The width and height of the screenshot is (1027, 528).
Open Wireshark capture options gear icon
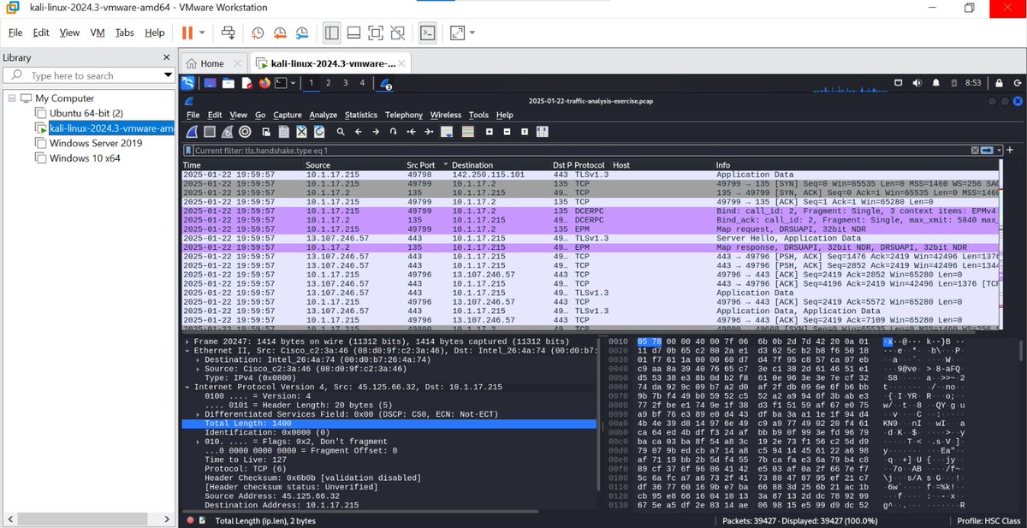pos(245,132)
